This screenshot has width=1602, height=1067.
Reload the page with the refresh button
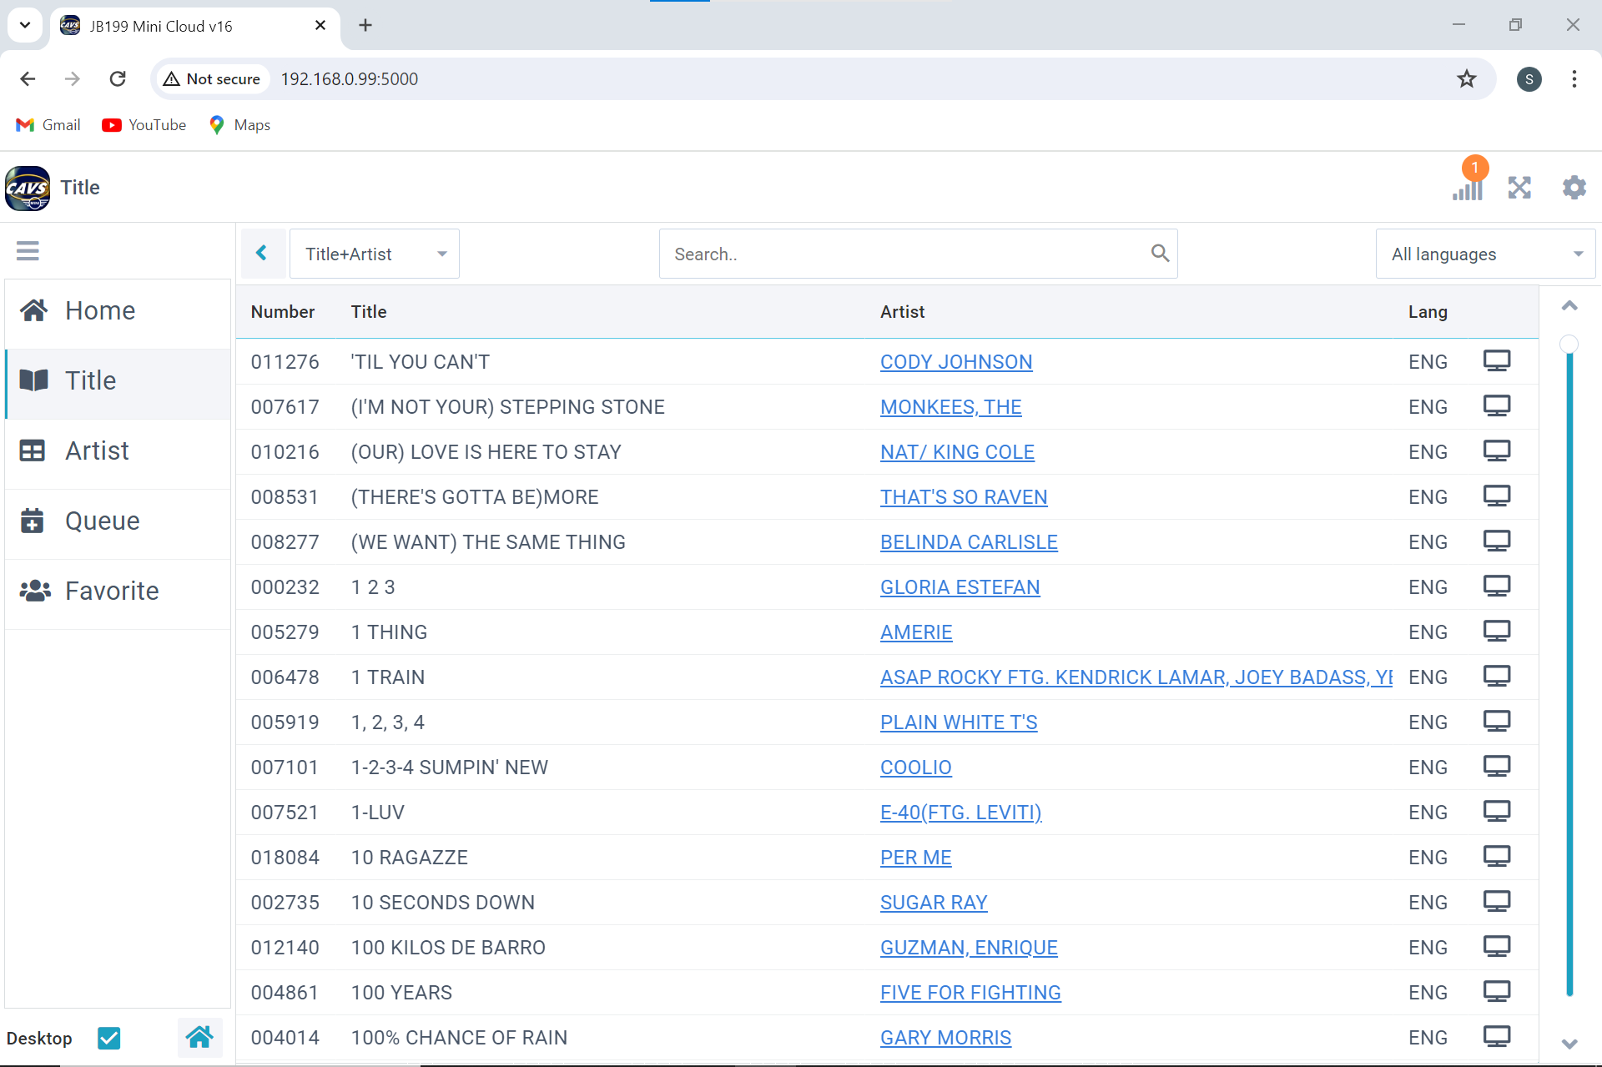(x=118, y=79)
